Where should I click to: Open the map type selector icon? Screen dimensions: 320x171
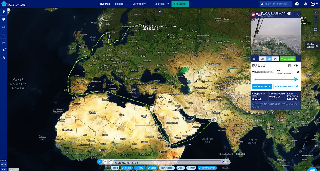(x=316, y=30)
